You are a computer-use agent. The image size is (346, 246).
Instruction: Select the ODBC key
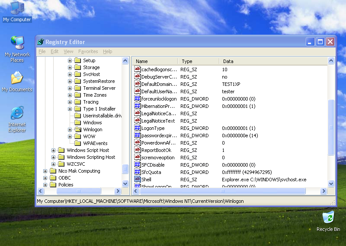pyautogui.click(x=64, y=178)
